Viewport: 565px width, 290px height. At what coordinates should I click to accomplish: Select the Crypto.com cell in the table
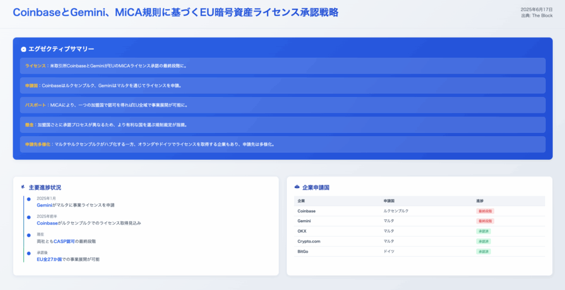pyautogui.click(x=309, y=241)
